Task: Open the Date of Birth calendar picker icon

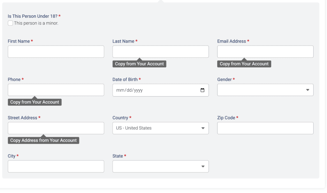Action: (x=202, y=90)
